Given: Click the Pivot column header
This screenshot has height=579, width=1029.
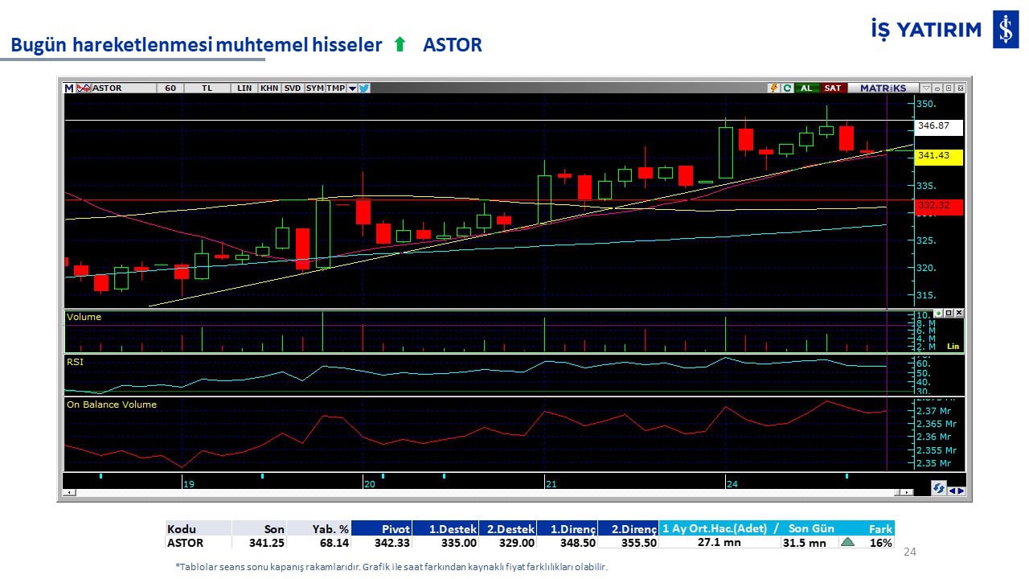Looking at the screenshot, I should [x=381, y=528].
